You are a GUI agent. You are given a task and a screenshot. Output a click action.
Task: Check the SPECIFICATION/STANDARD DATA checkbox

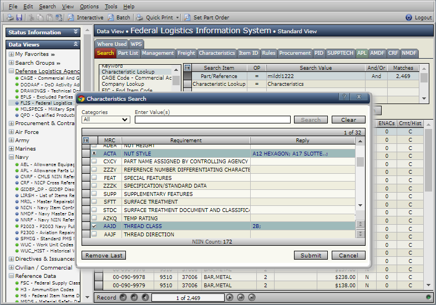coord(94,185)
